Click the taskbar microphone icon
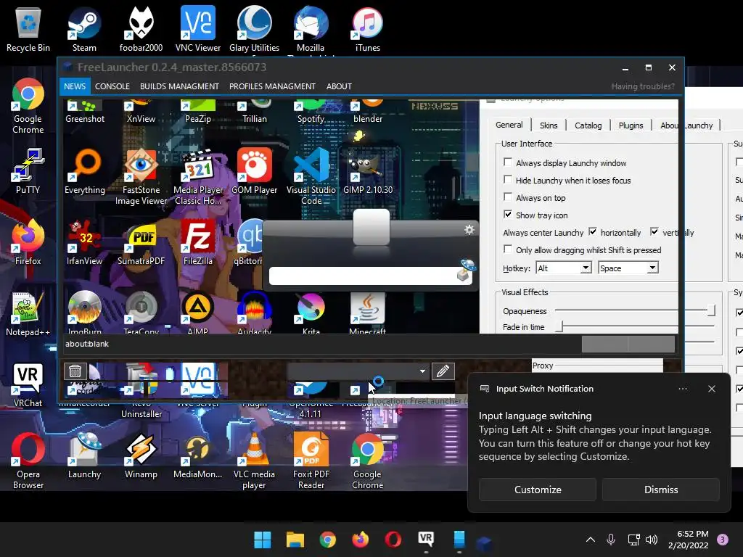The width and height of the screenshot is (743, 557). [611, 540]
